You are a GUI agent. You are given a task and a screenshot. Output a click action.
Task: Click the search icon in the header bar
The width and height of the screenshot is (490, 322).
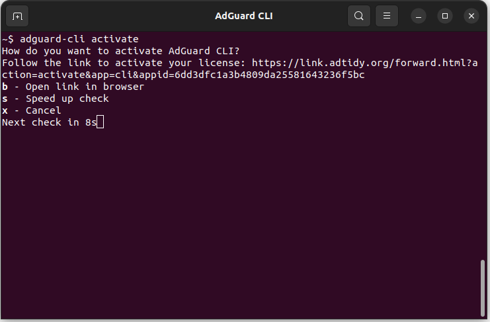(358, 16)
